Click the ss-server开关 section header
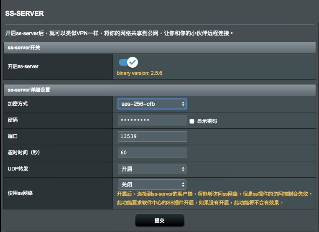This screenshot has height=232, width=319. coord(160,48)
